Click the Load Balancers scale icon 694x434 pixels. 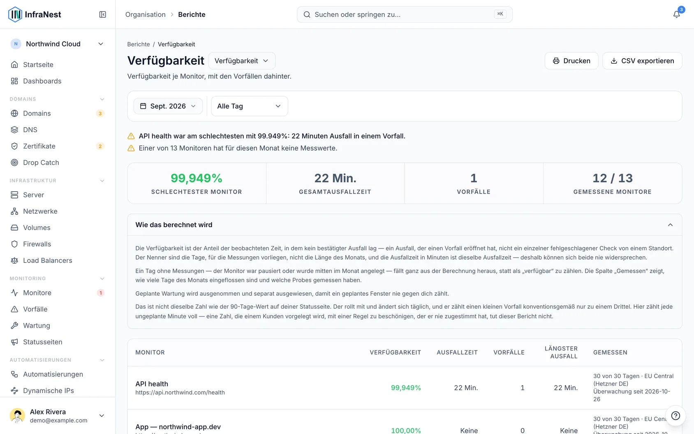click(x=14, y=260)
